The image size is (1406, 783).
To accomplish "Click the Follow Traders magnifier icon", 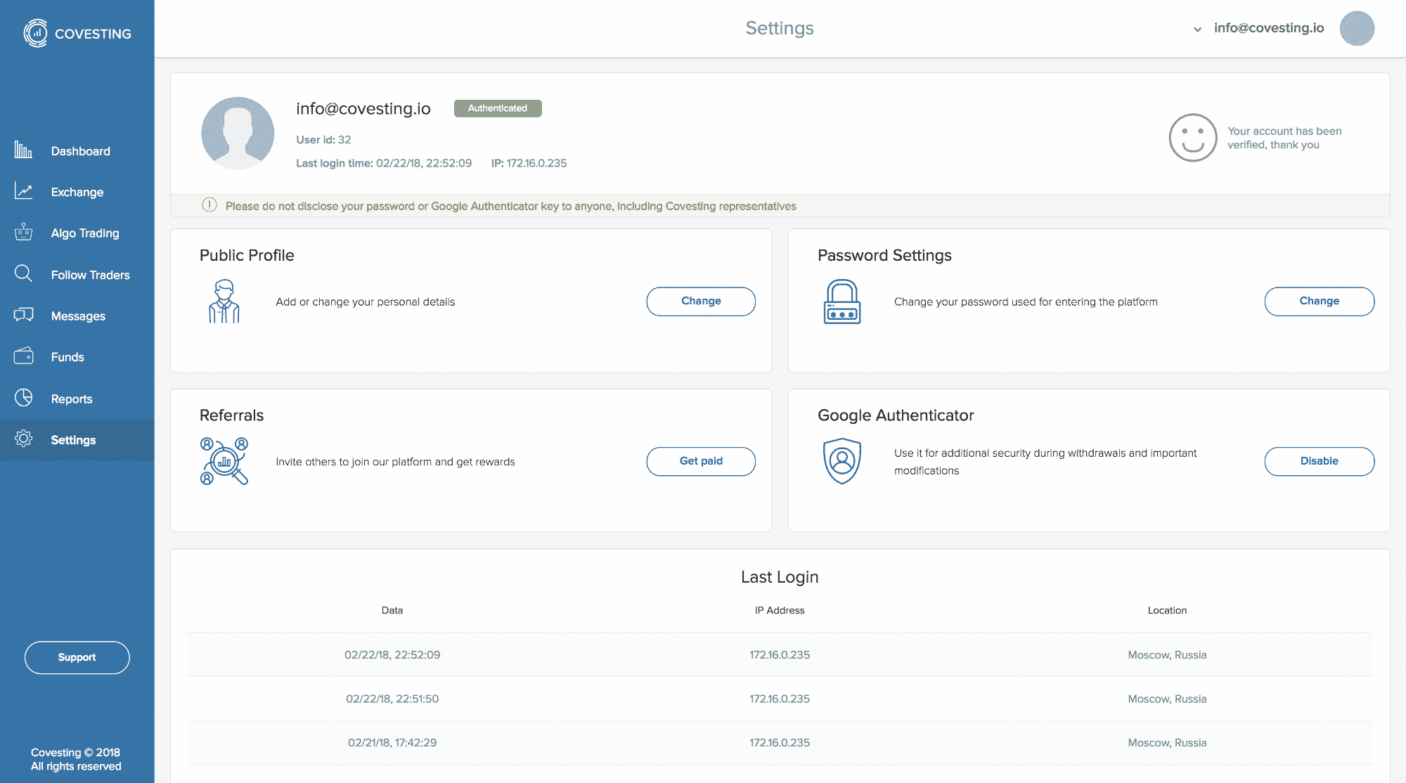I will click(x=23, y=273).
